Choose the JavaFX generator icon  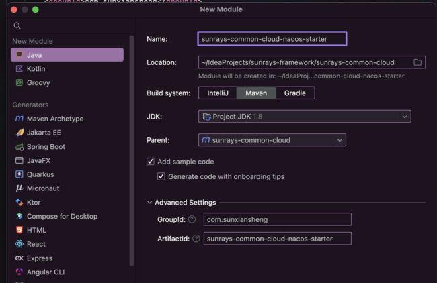click(19, 160)
